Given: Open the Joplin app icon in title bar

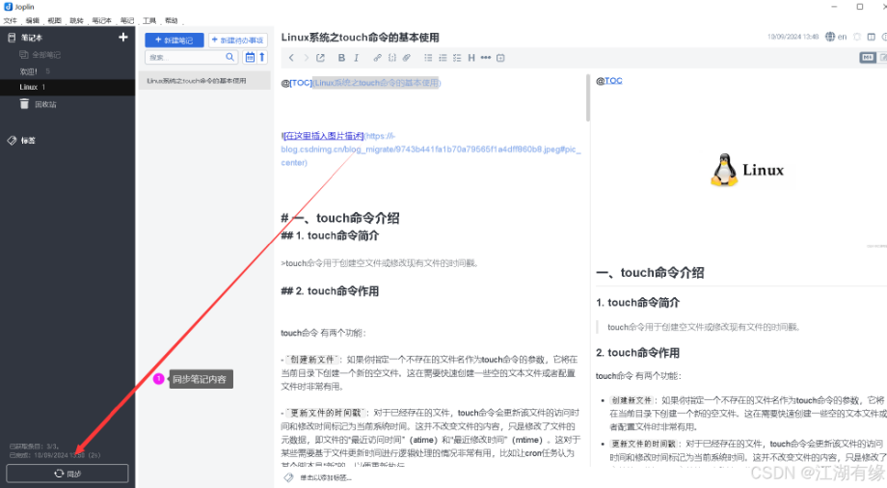Looking at the screenshot, I should tap(8, 7).
